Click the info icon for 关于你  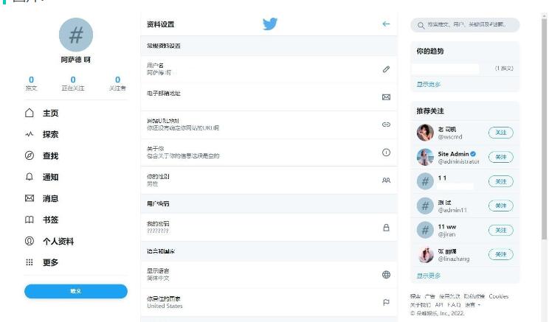(x=386, y=153)
